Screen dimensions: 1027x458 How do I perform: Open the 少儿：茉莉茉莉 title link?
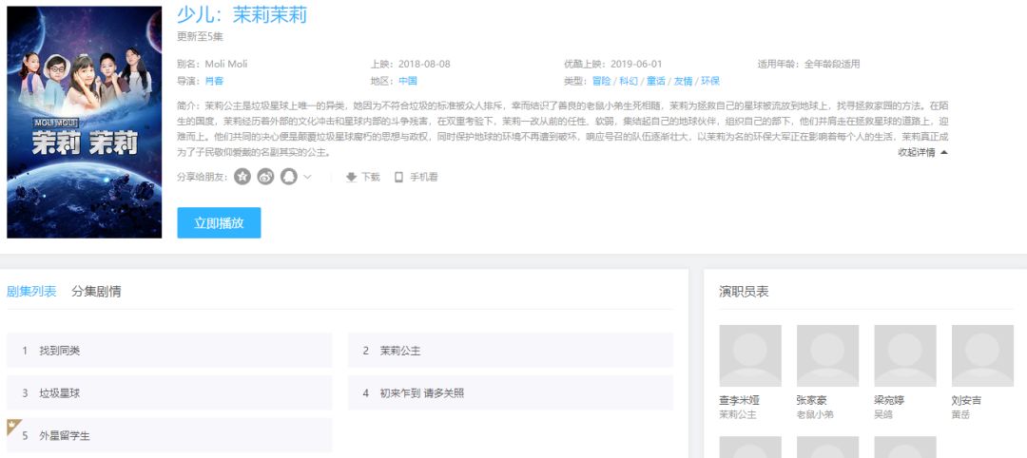(x=242, y=14)
